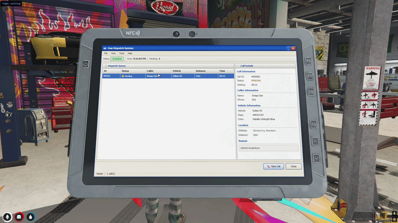The width and height of the screenshot is (398, 223).
Task: Click the tablet F2 key
Action: 311,92
